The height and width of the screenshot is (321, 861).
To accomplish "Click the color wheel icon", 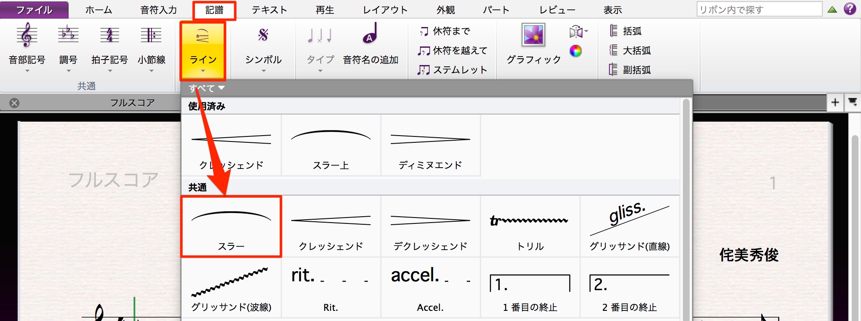I will pyautogui.click(x=576, y=51).
